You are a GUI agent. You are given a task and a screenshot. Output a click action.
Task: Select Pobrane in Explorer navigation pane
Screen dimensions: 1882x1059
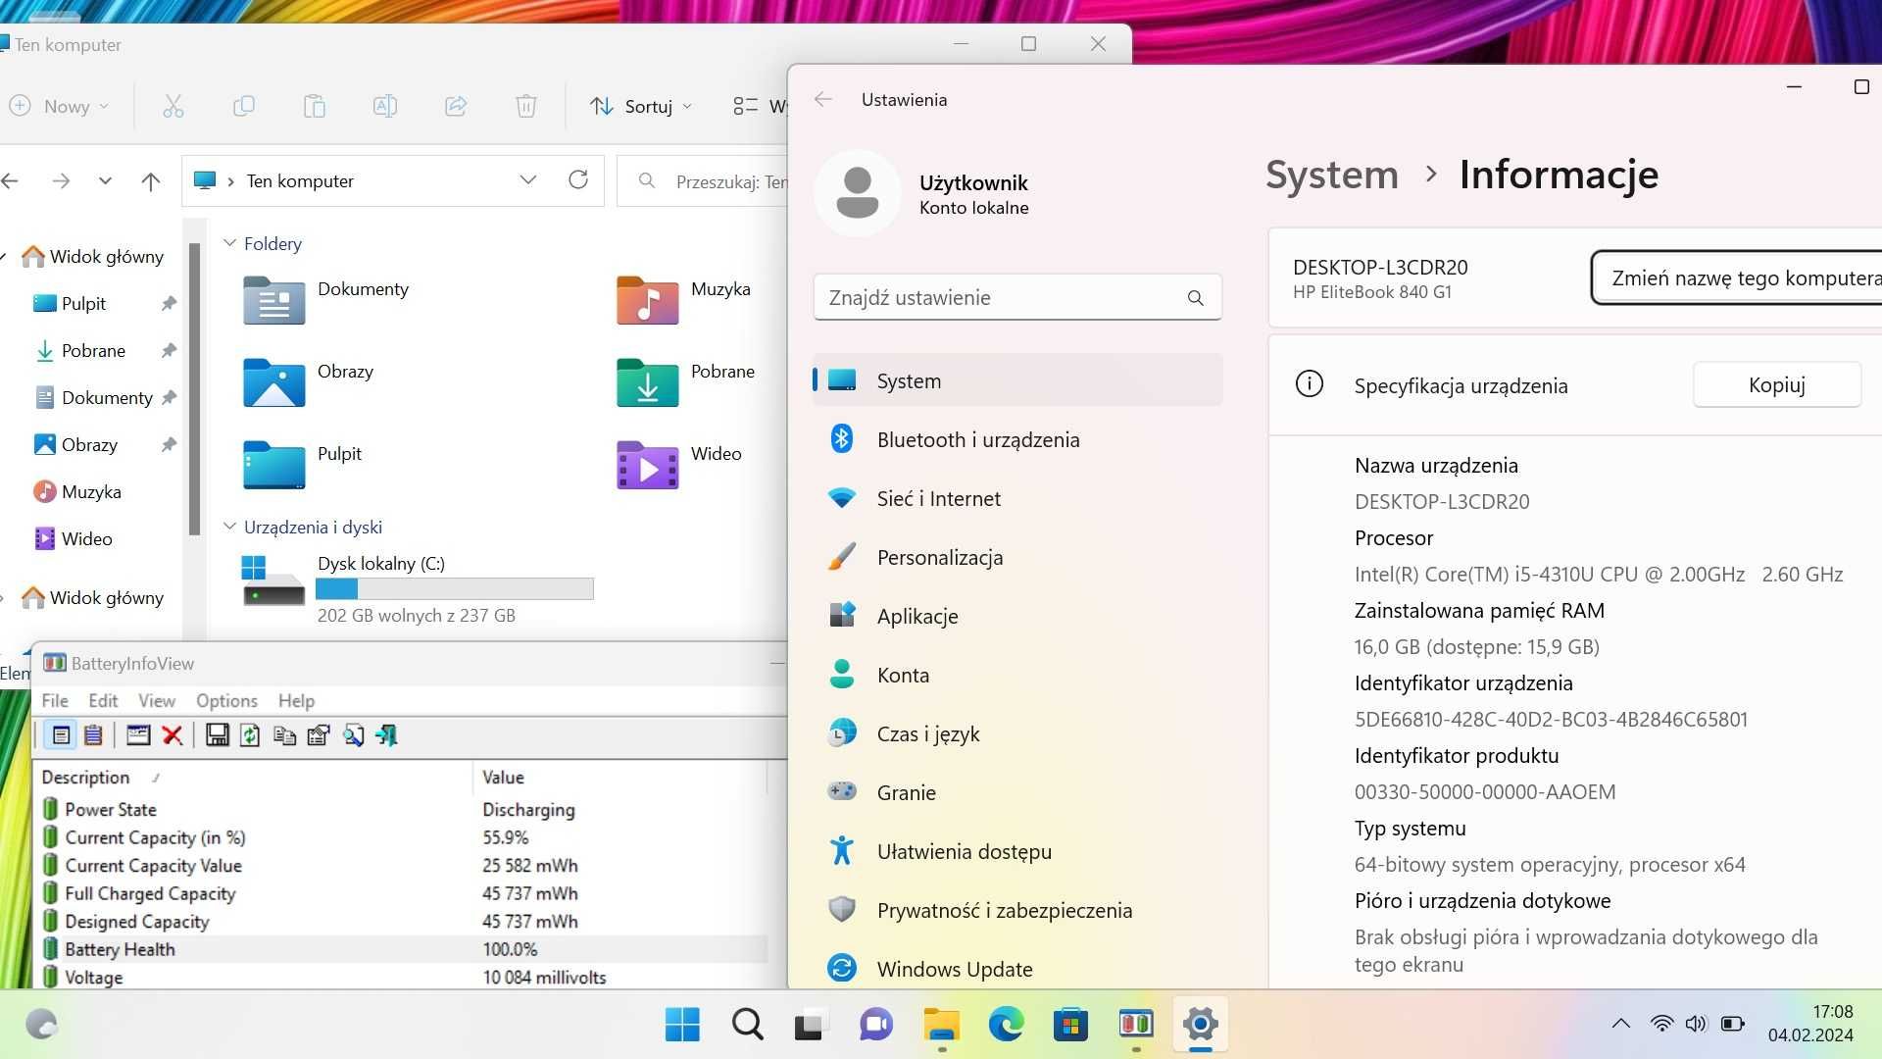point(93,350)
